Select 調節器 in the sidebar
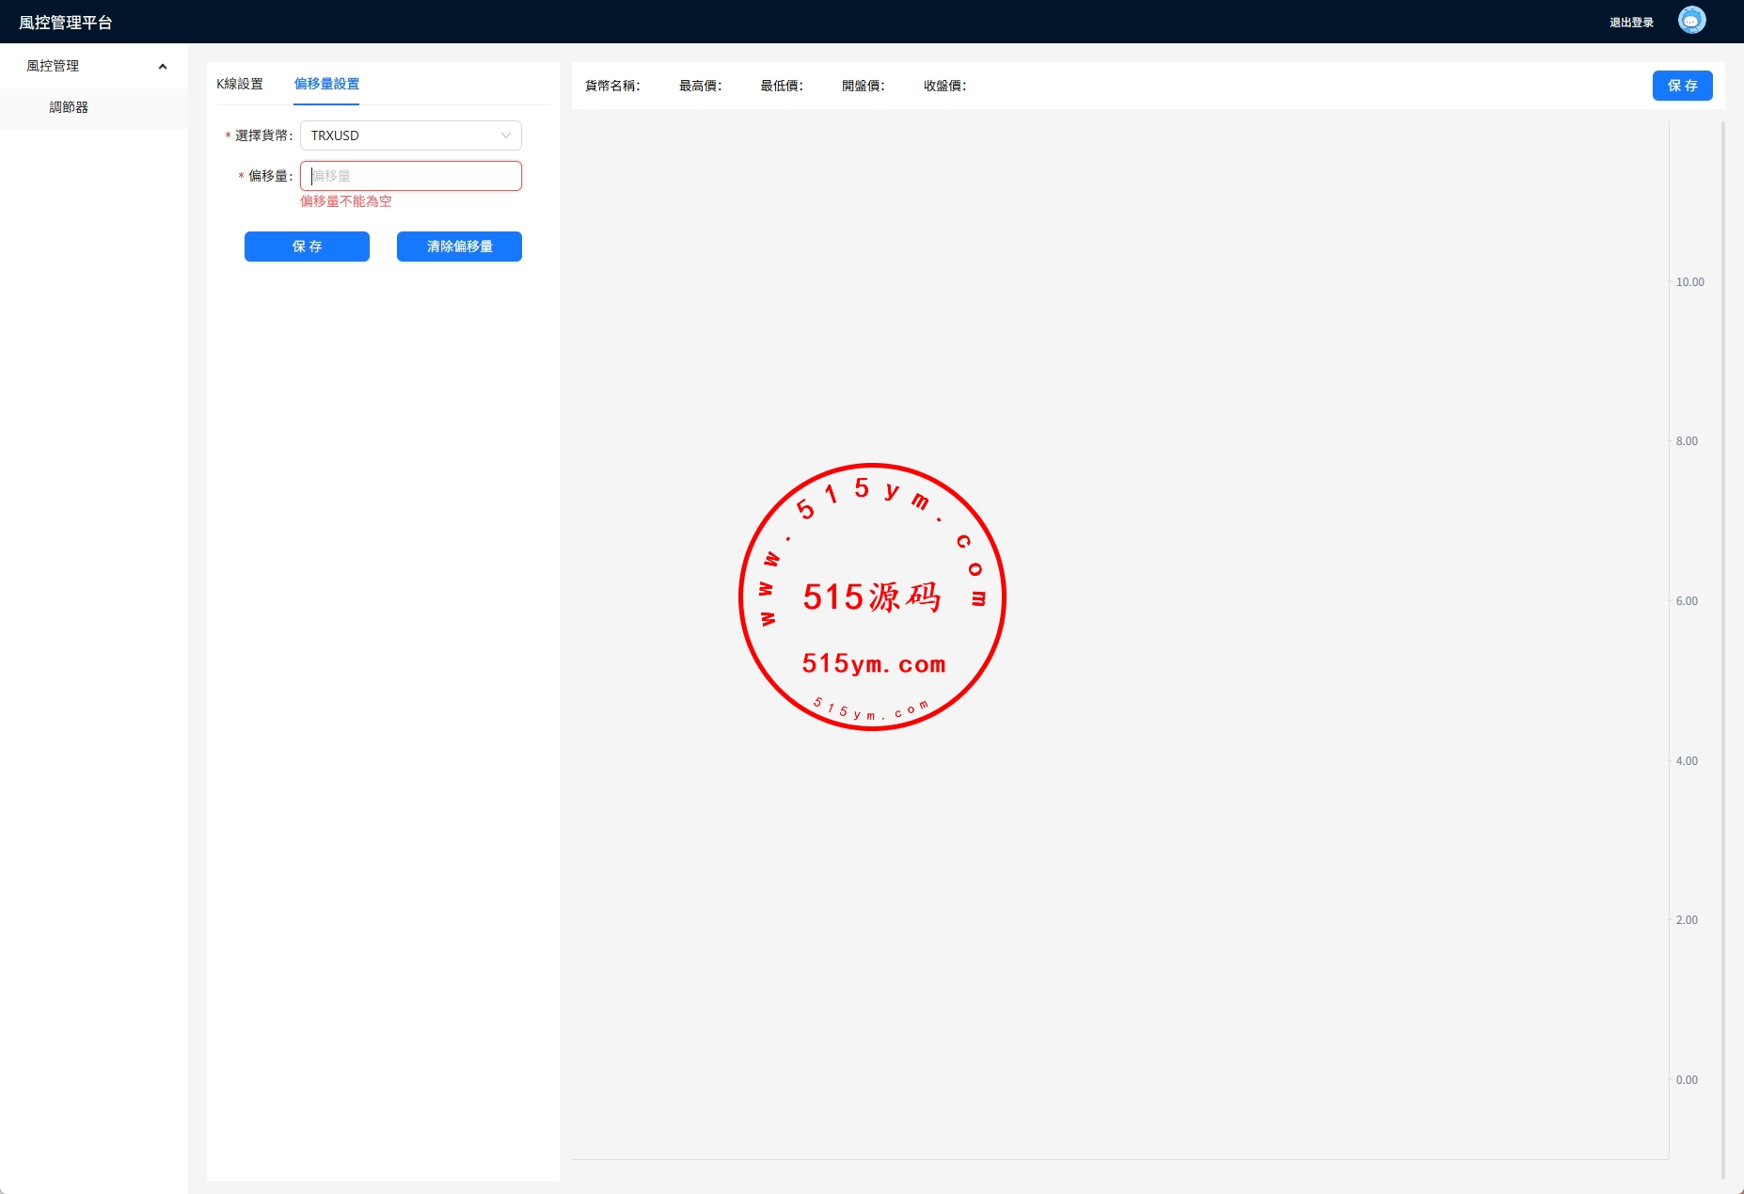 click(69, 108)
